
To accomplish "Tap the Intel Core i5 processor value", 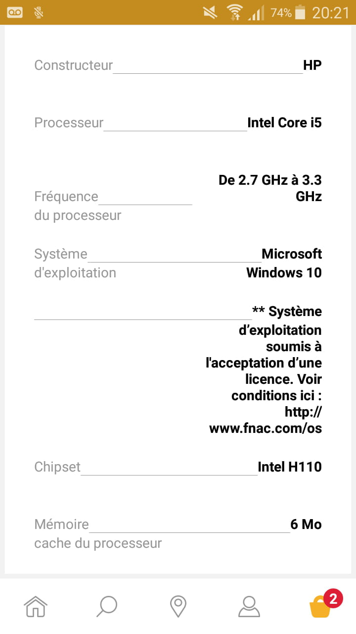I will [284, 122].
